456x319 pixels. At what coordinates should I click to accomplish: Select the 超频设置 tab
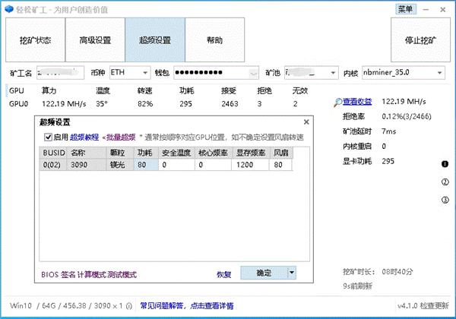tap(155, 39)
